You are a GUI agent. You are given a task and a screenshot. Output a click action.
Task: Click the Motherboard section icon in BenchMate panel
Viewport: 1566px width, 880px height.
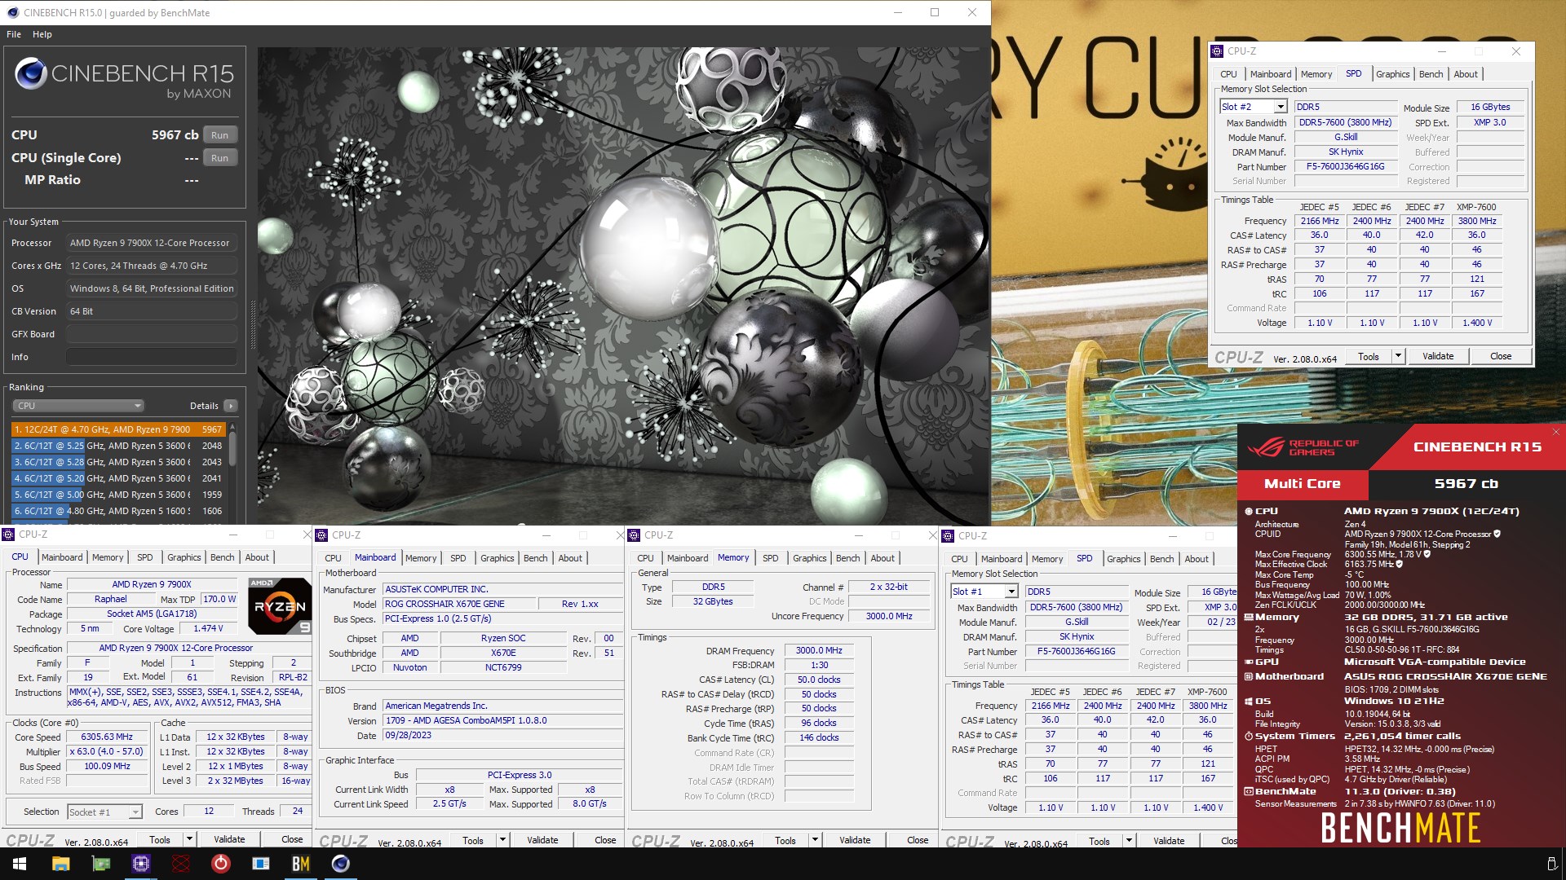(1248, 676)
